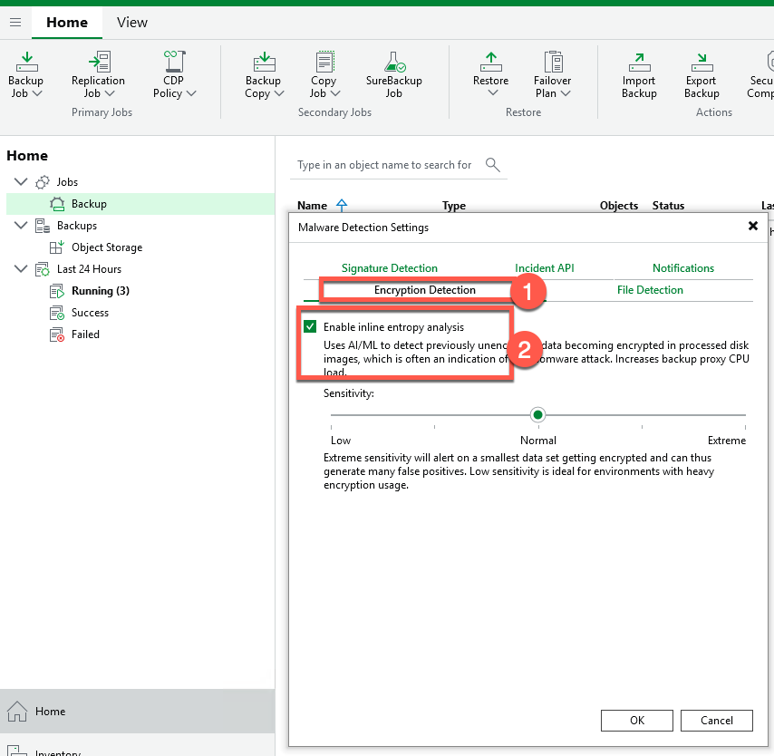Uncheck Enable inline entropy analysis
Screen dimensions: 774x756
click(x=311, y=326)
